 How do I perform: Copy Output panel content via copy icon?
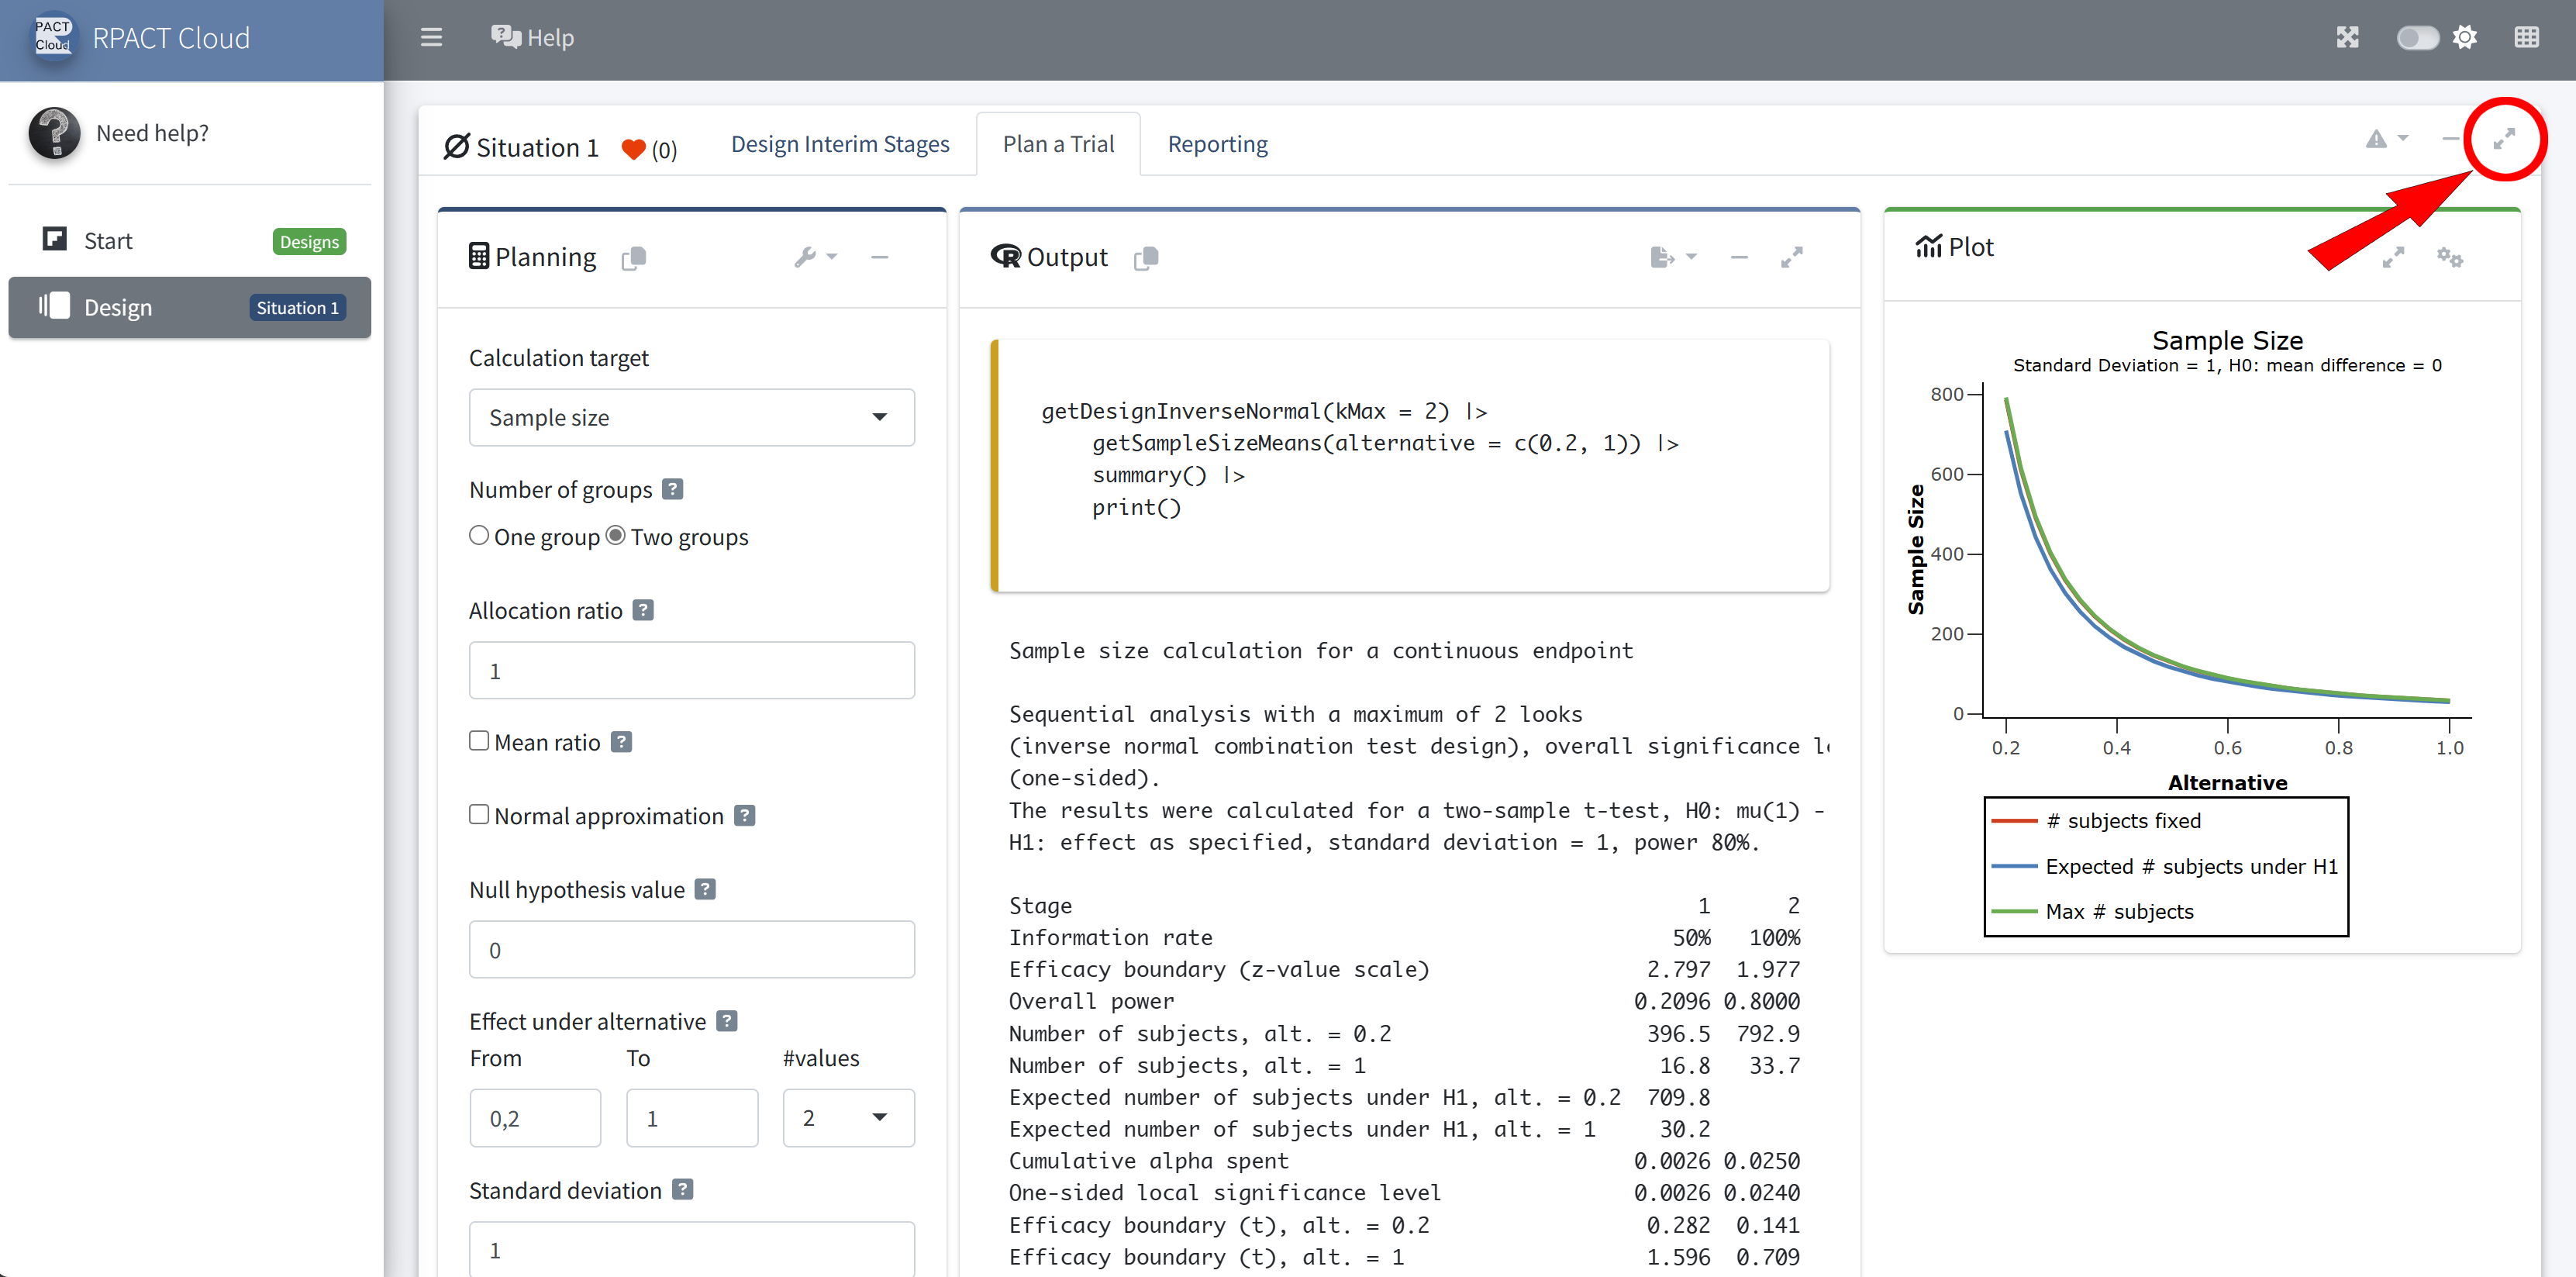pos(1146,258)
